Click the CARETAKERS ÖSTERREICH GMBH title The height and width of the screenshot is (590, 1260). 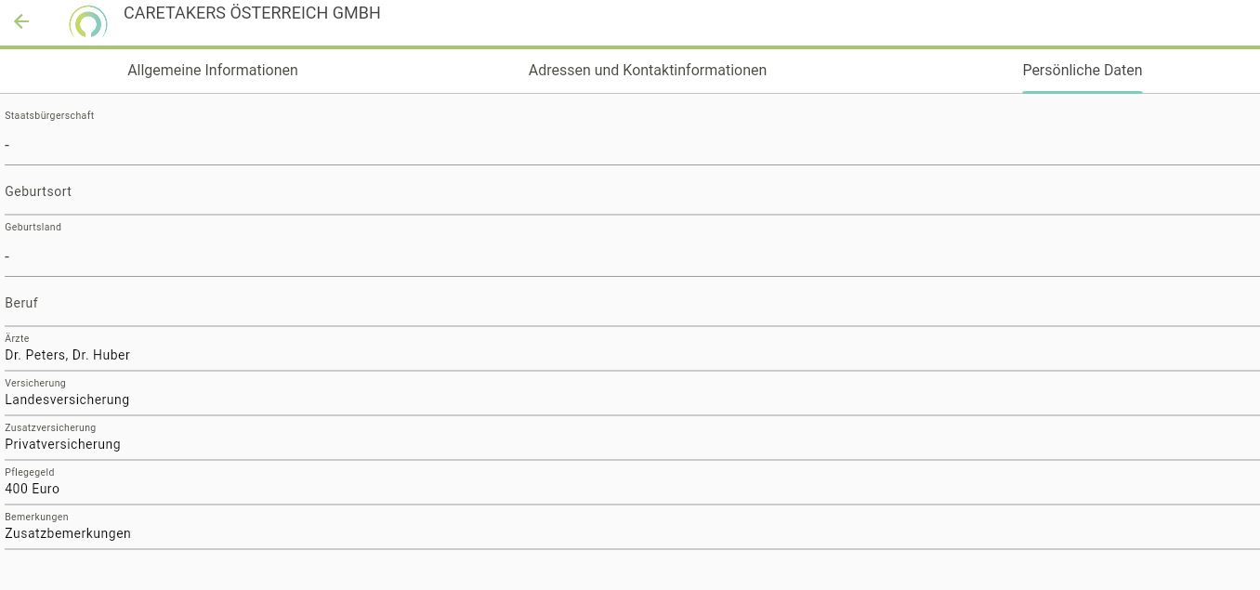(252, 14)
